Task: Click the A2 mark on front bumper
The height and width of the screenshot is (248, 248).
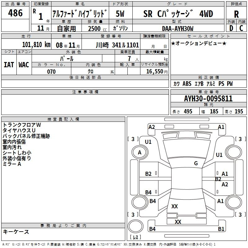Action: click(152, 127)
